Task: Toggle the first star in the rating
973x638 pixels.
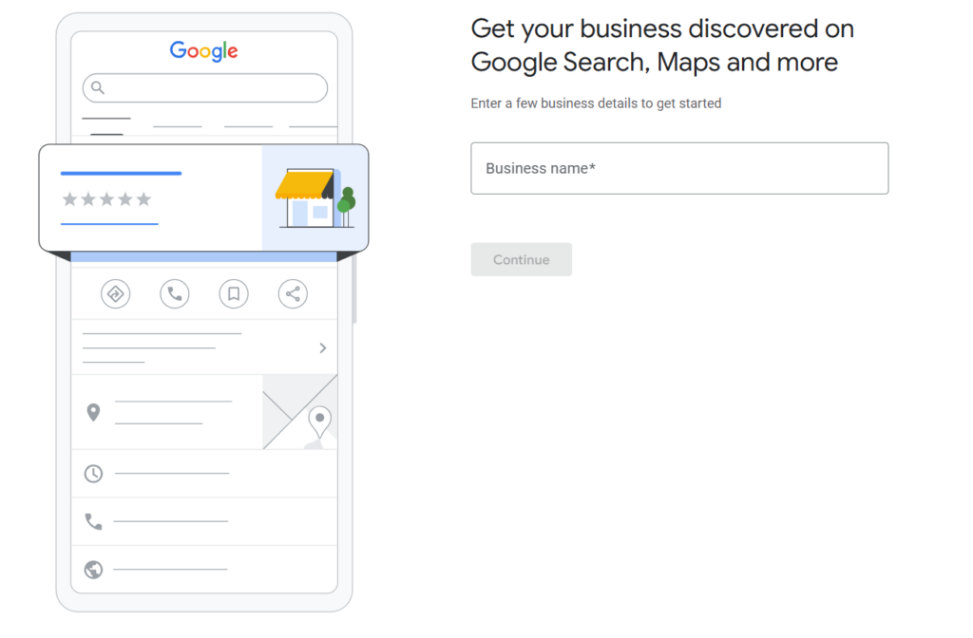Action: tap(67, 199)
